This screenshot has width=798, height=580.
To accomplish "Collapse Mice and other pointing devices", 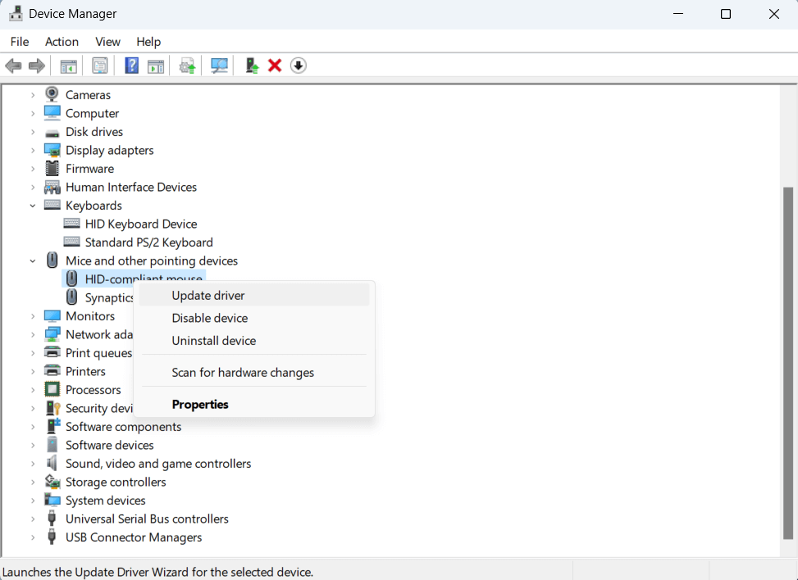I will (33, 261).
